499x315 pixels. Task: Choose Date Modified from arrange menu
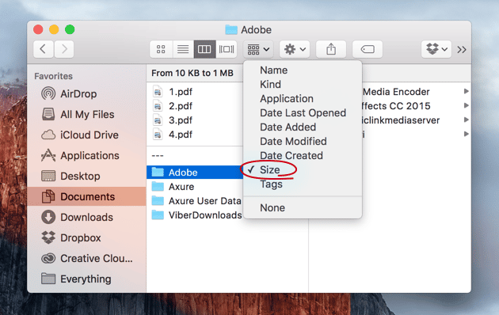click(293, 142)
